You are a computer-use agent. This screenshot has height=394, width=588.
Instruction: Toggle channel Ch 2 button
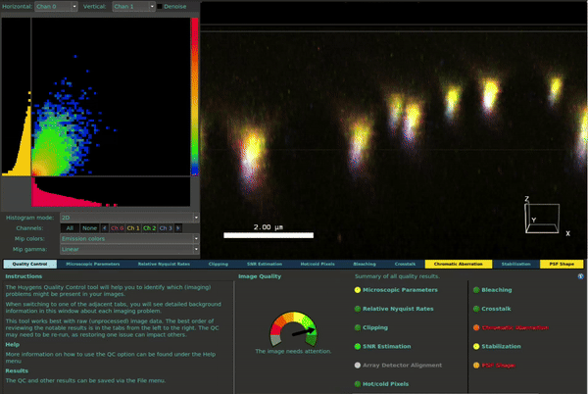click(x=149, y=227)
